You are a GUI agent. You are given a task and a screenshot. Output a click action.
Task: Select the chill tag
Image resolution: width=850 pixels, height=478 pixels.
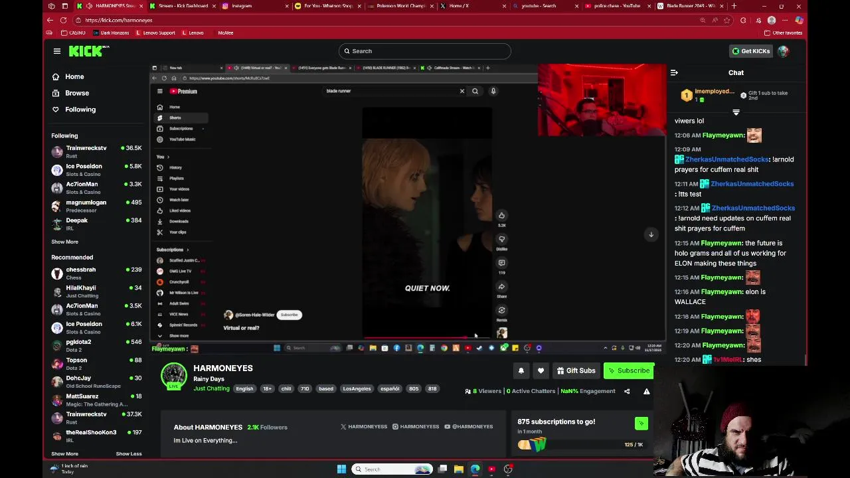point(286,389)
